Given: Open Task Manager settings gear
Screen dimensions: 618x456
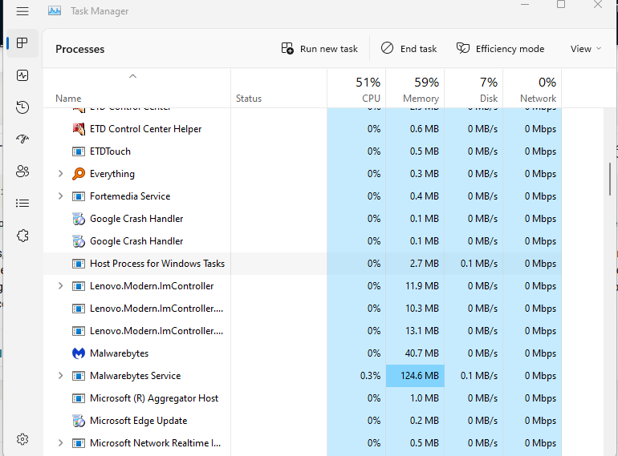Looking at the screenshot, I should coord(22,439).
